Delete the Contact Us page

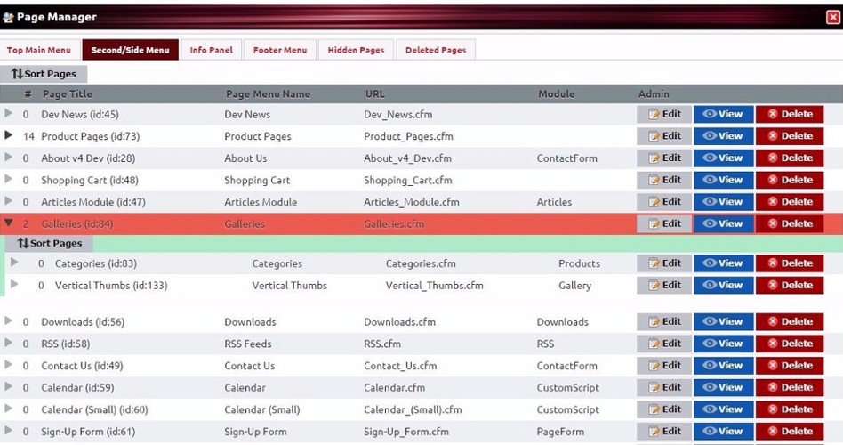point(790,366)
